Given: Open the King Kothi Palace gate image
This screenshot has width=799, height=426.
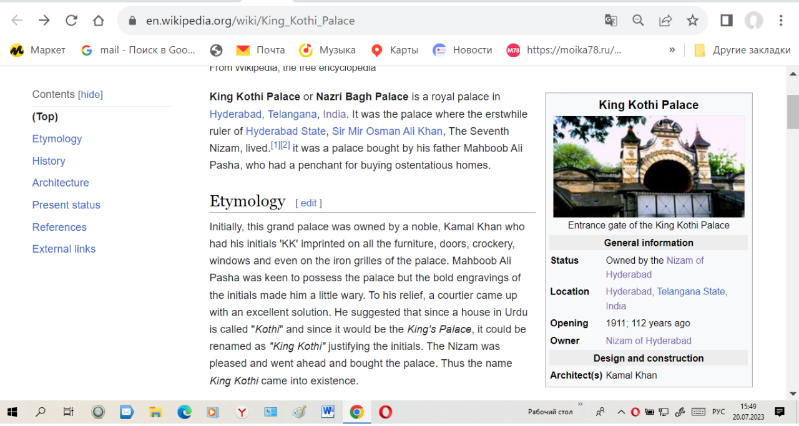Looking at the screenshot, I should coord(649,167).
